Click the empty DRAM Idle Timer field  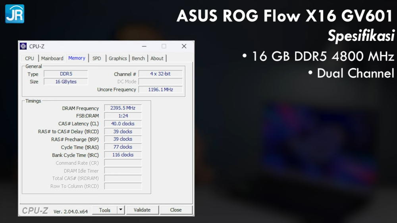[x=123, y=171]
